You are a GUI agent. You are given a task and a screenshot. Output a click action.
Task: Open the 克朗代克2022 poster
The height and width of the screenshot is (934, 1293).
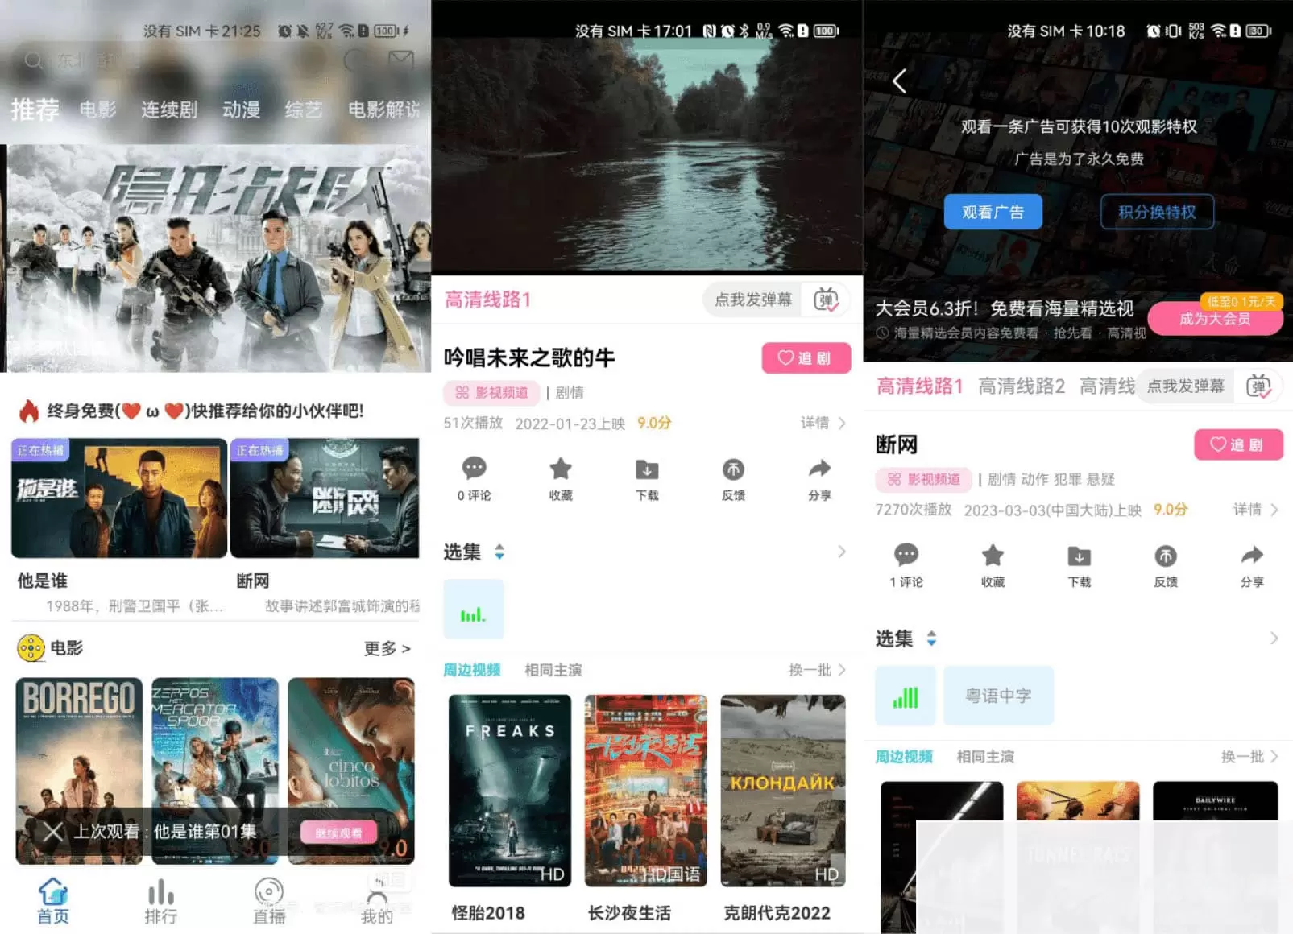[x=783, y=791]
